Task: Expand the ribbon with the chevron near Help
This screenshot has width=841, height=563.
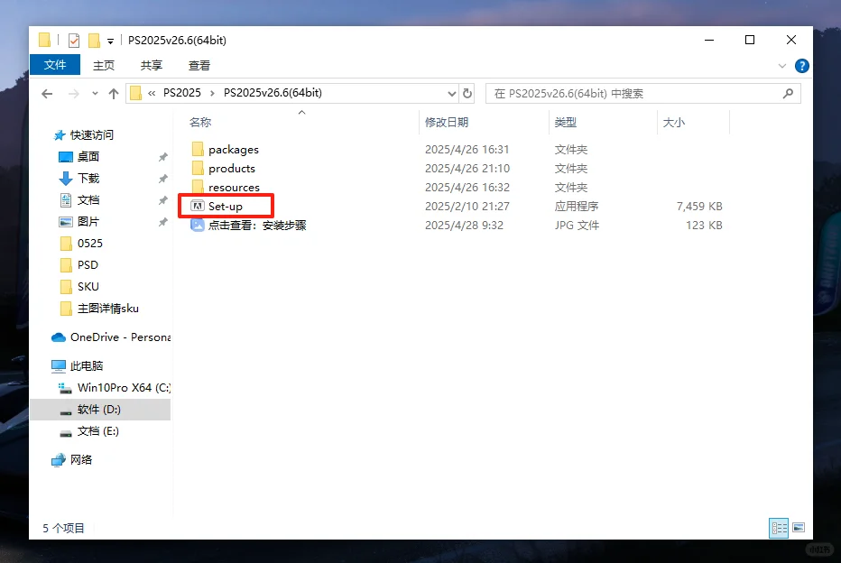Action: 781,65
